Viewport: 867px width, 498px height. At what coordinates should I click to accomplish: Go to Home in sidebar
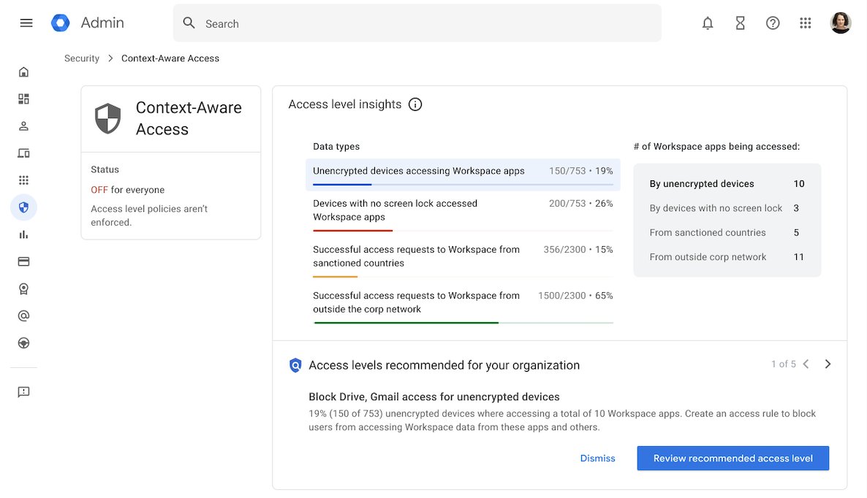point(23,72)
